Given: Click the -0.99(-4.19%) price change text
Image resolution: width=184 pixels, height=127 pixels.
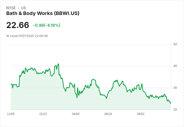Looking at the screenshot, I should pyautogui.click(x=47, y=25).
